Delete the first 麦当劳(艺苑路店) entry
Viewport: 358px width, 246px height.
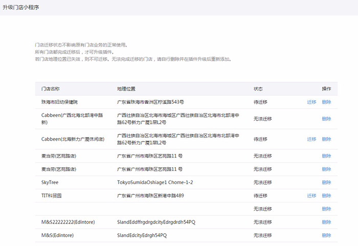326,156
